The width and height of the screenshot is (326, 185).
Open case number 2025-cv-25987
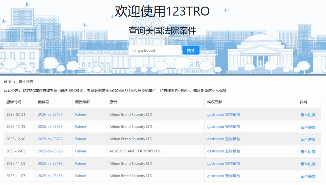(50, 127)
